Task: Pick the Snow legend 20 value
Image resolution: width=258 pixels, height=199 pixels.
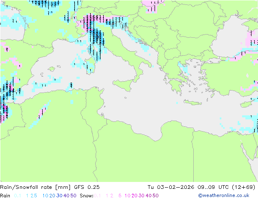Action: (134, 196)
